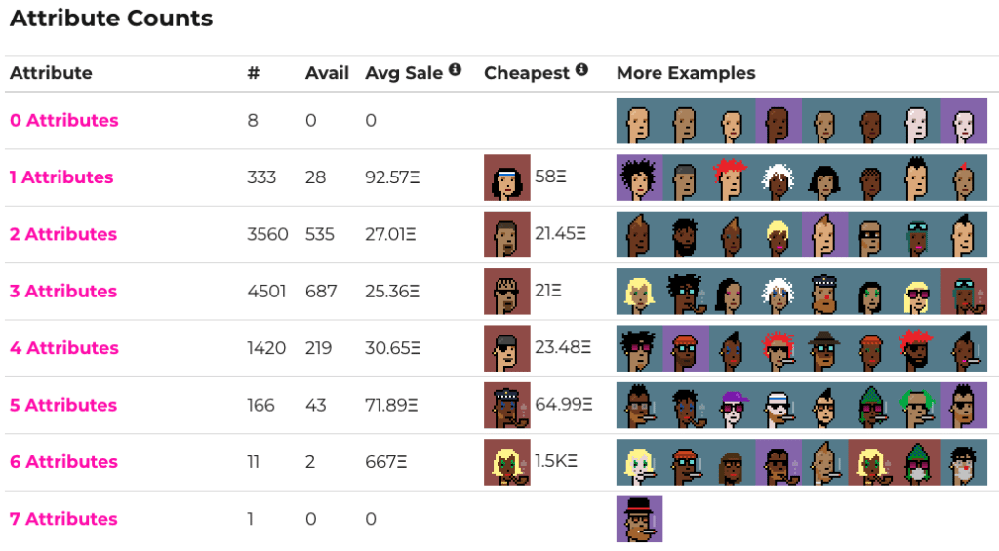The width and height of the screenshot is (999, 551).
Task: Click the info icon beside Avg Sale
Action: click(x=455, y=69)
